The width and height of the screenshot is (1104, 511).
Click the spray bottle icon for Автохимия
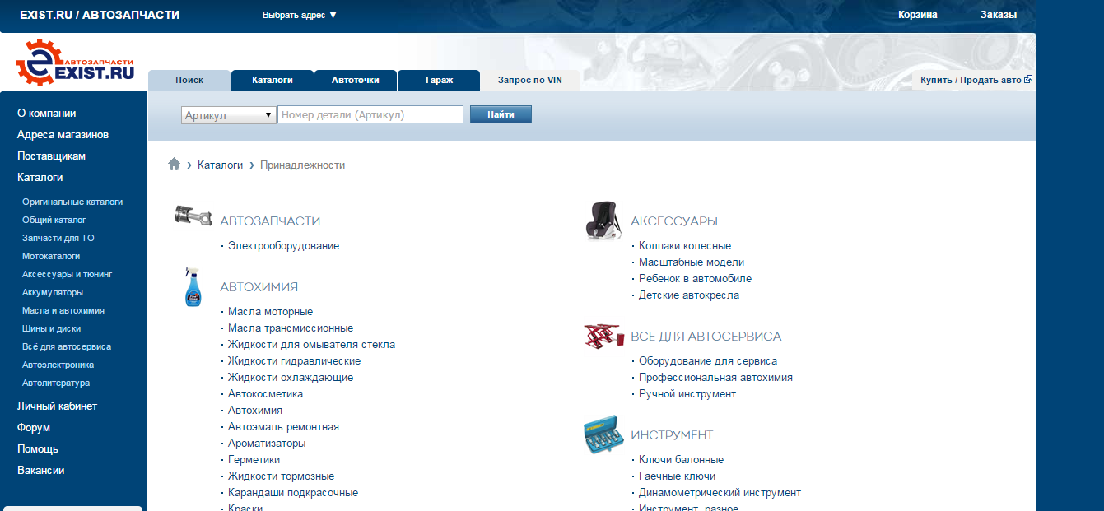point(193,286)
